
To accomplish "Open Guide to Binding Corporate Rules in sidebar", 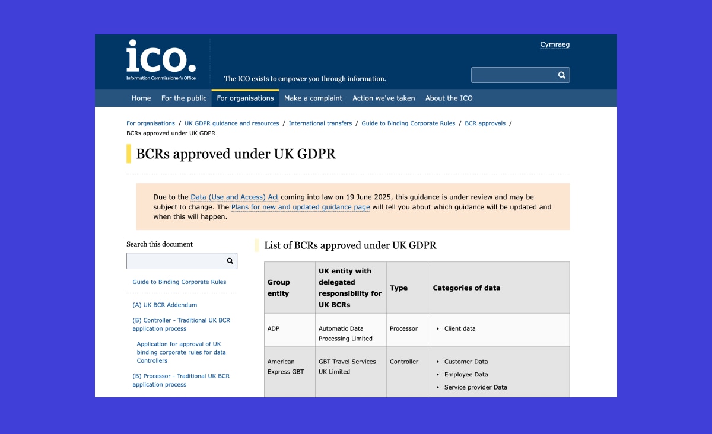I will [x=179, y=282].
